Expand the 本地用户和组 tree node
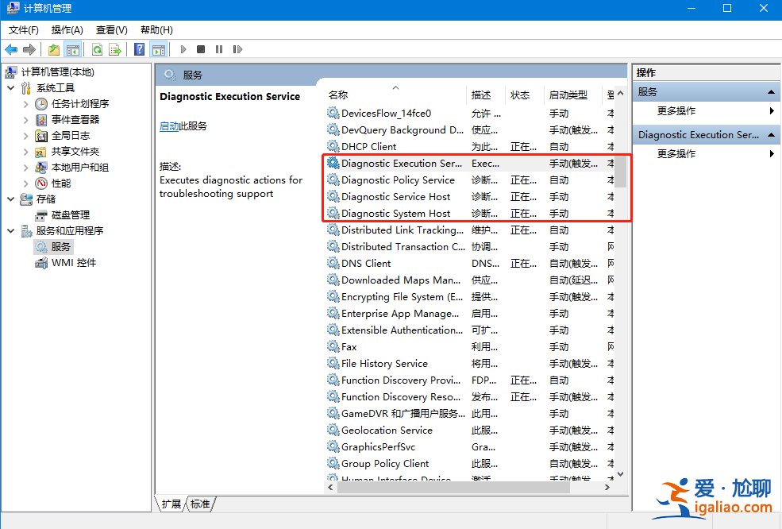This screenshot has width=782, height=529. 26,168
